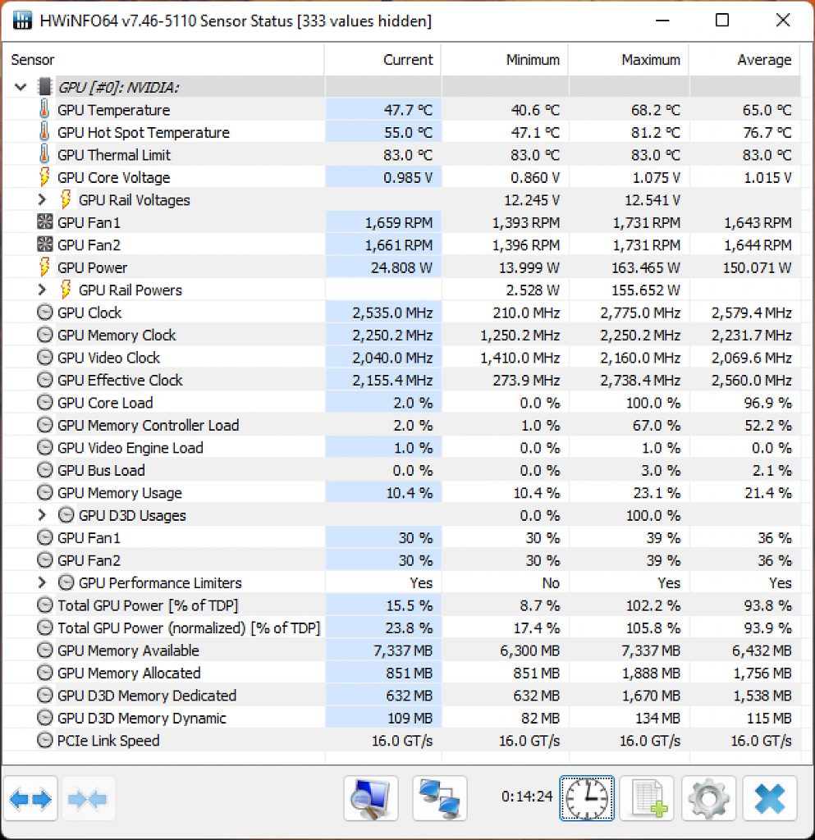The height and width of the screenshot is (840, 815).
Task: Click the GPU D3D Usages gauge icon
Action: (66, 515)
